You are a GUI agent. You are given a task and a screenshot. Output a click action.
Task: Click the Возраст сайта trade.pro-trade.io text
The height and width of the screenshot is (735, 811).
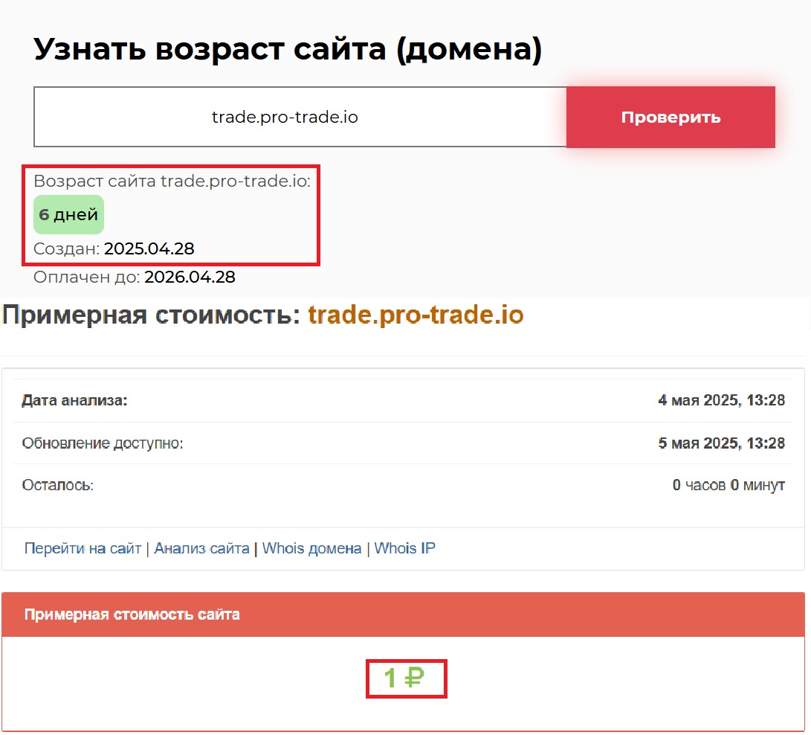pos(172,182)
